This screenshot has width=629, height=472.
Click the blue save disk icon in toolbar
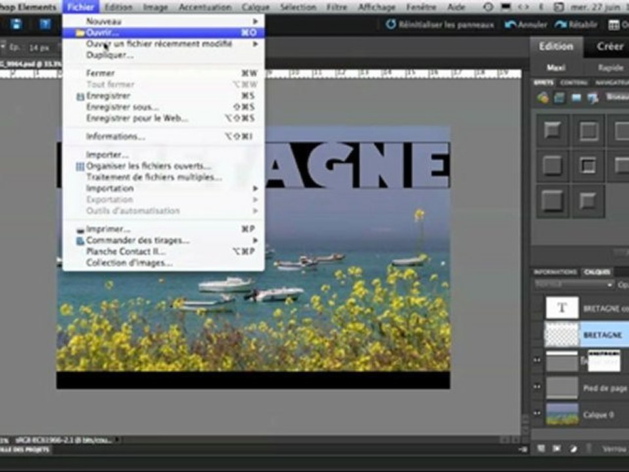click(x=16, y=24)
